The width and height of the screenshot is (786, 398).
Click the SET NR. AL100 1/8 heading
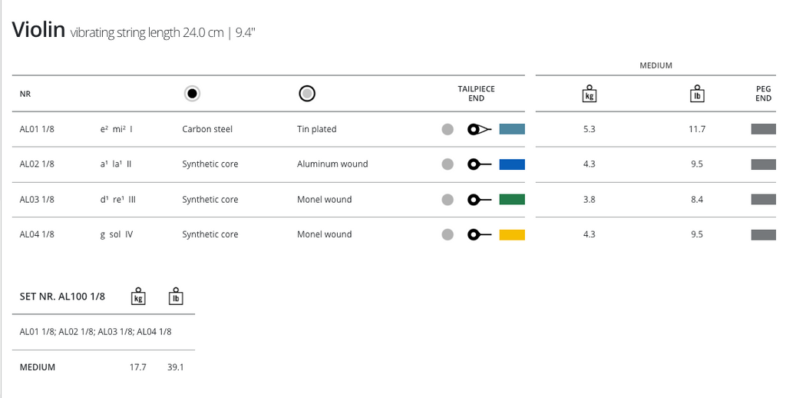(62, 297)
